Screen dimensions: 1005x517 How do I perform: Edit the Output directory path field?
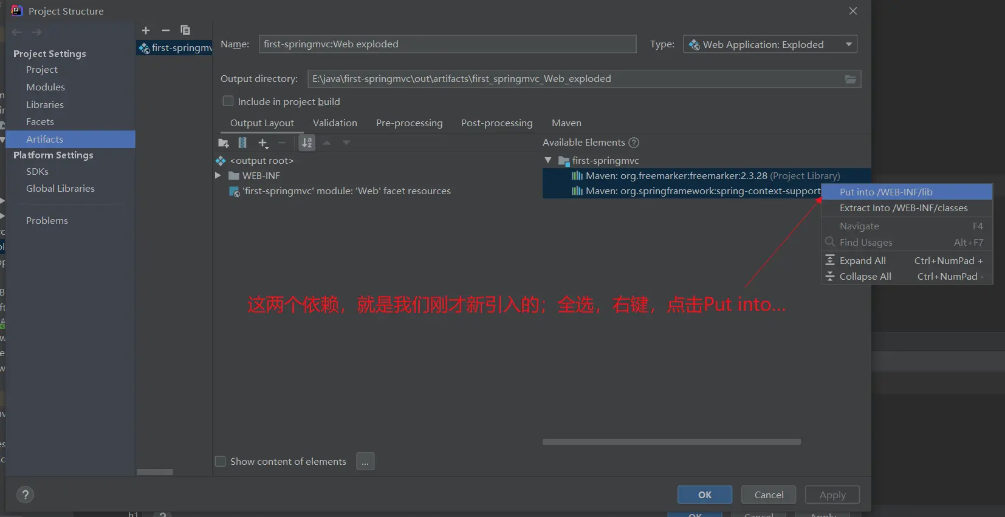pos(576,79)
